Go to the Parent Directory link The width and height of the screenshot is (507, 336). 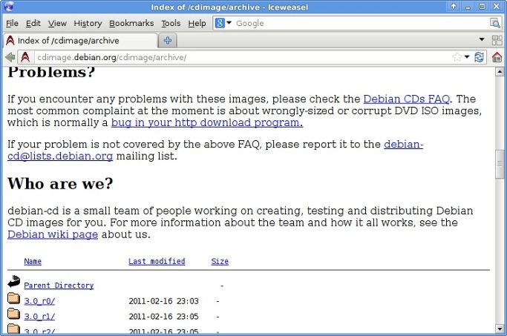tap(59, 286)
